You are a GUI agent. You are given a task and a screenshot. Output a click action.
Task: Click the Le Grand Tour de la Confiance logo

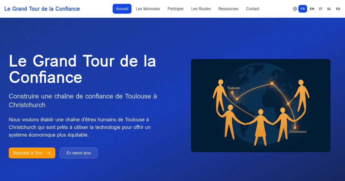(42, 9)
